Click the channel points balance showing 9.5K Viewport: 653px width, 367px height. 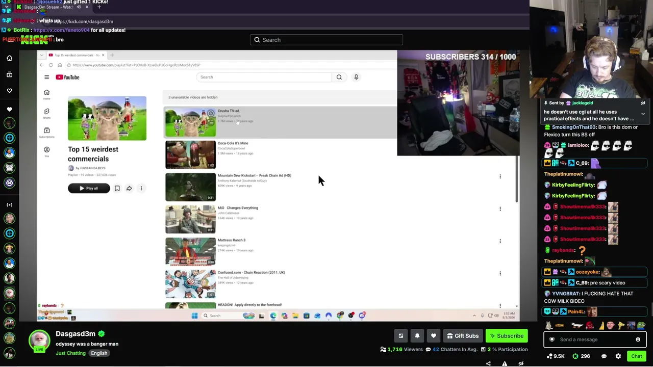pos(556,356)
